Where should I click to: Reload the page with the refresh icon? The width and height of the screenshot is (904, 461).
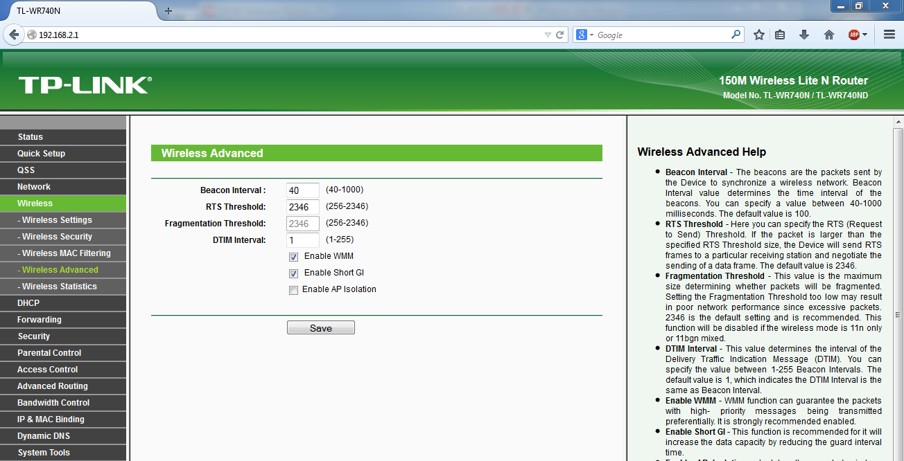(x=560, y=35)
